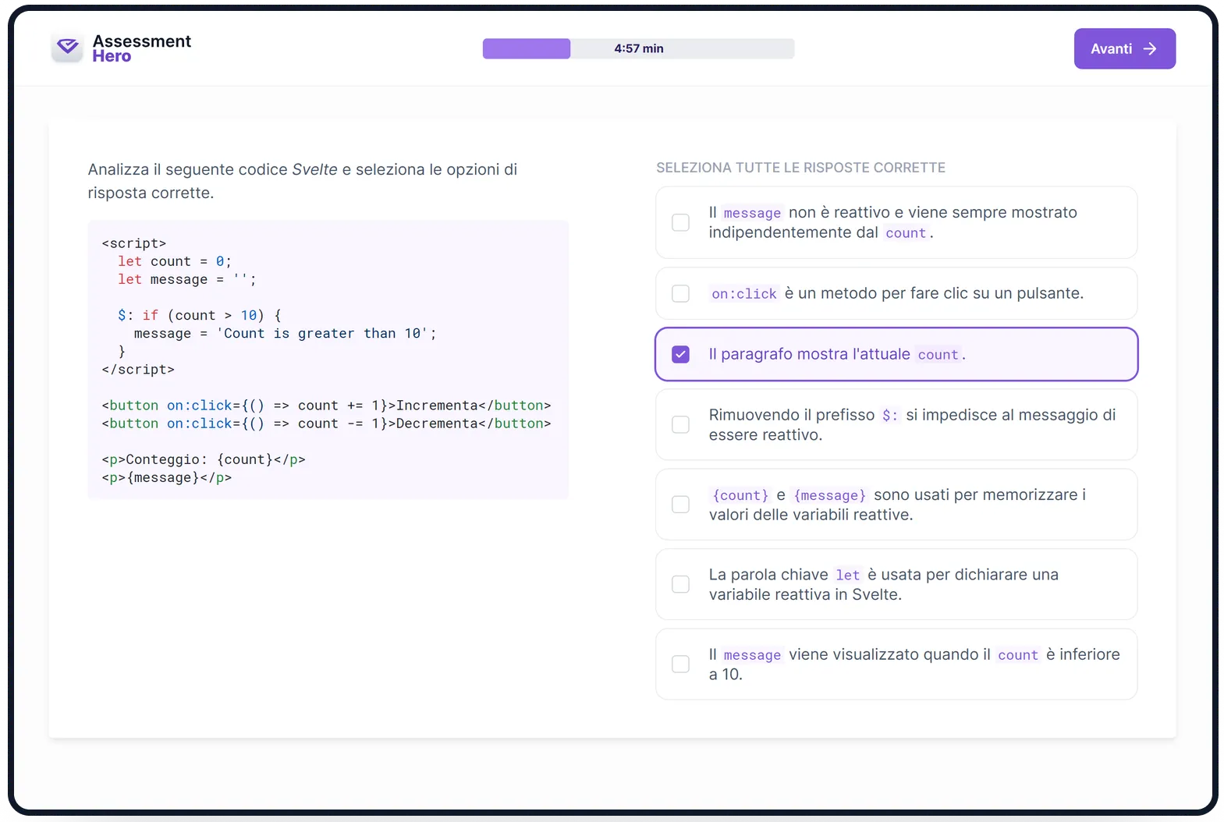Click the '<p>{message}</p>' code line
Screen dimensions: 1224x822
[167, 477]
